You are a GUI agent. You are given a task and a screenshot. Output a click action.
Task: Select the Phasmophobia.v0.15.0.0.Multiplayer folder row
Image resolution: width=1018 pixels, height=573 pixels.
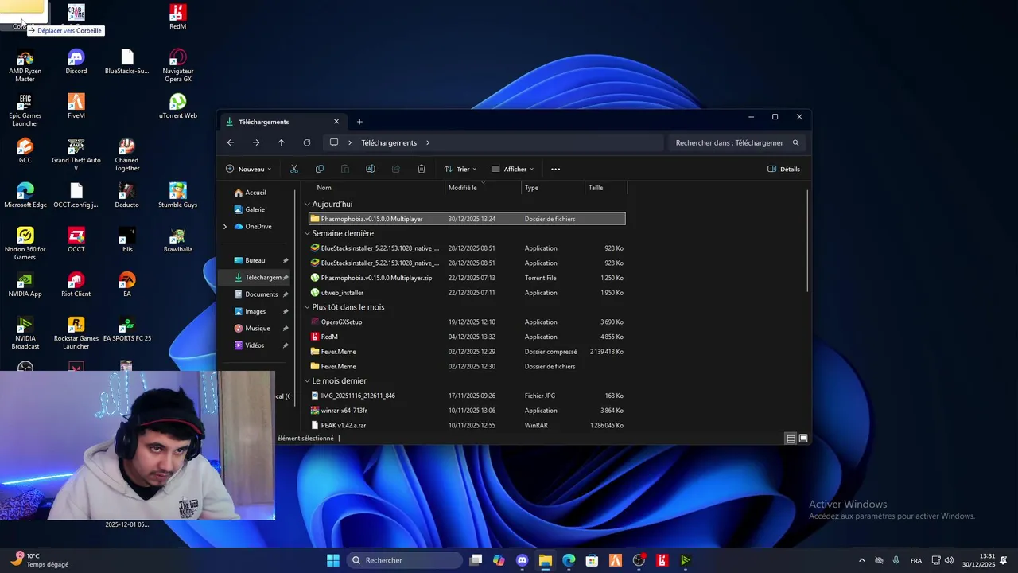pyautogui.click(x=467, y=219)
